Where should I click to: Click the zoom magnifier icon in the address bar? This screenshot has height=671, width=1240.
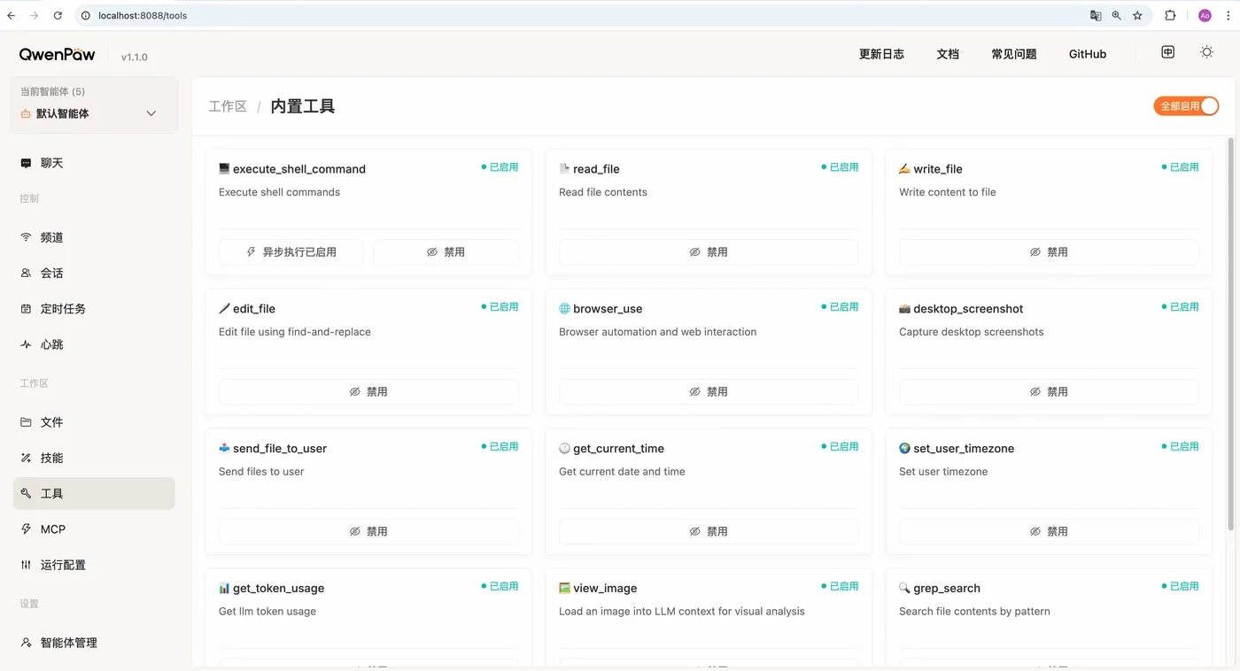pos(1117,15)
